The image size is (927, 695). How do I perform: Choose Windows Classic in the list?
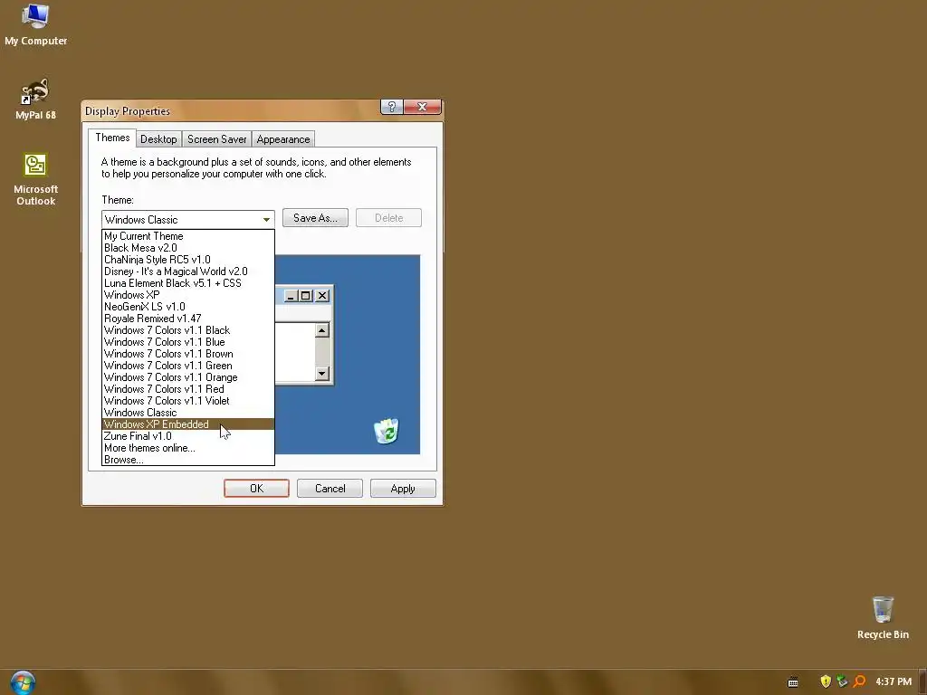pos(188,413)
